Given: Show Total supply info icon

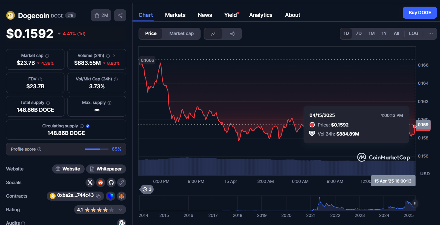Looking at the screenshot, I should pyautogui.click(x=48, y=103).
